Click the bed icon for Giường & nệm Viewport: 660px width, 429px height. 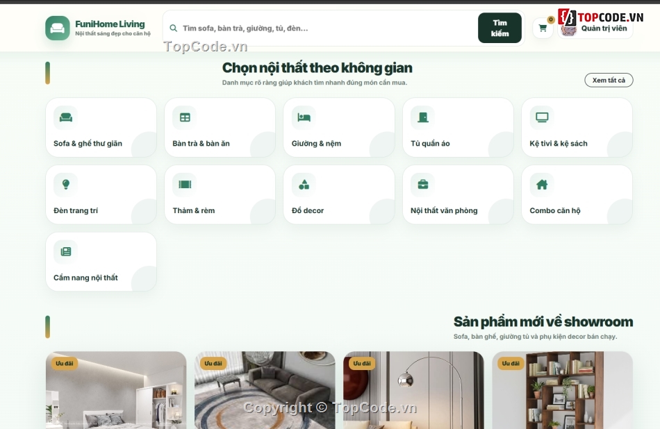pos(304,117)
